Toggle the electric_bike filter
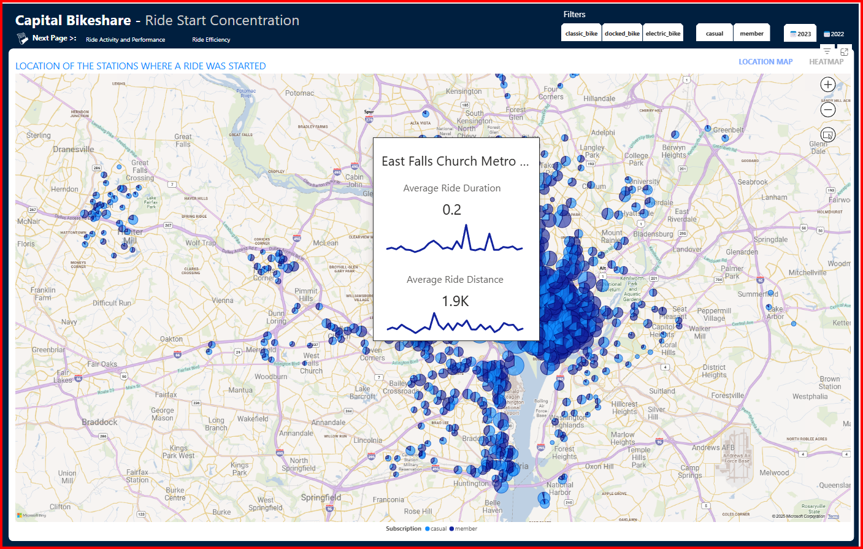This screenshot has height=549, width=863. [663, 34]
